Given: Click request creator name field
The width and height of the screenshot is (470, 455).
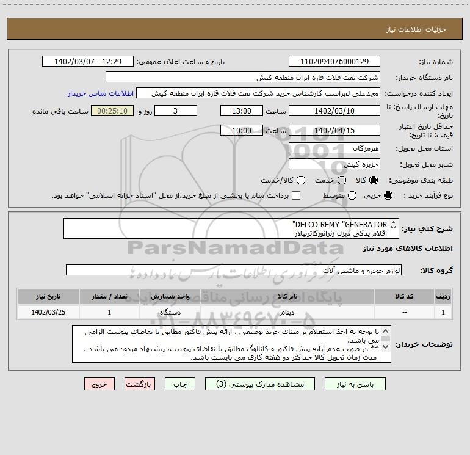Looking at the screenshot, I should tap(258, 93).
